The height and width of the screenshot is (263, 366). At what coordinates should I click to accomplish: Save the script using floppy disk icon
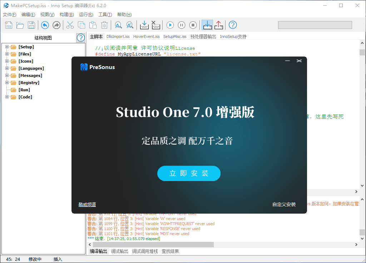pos(31,25)
